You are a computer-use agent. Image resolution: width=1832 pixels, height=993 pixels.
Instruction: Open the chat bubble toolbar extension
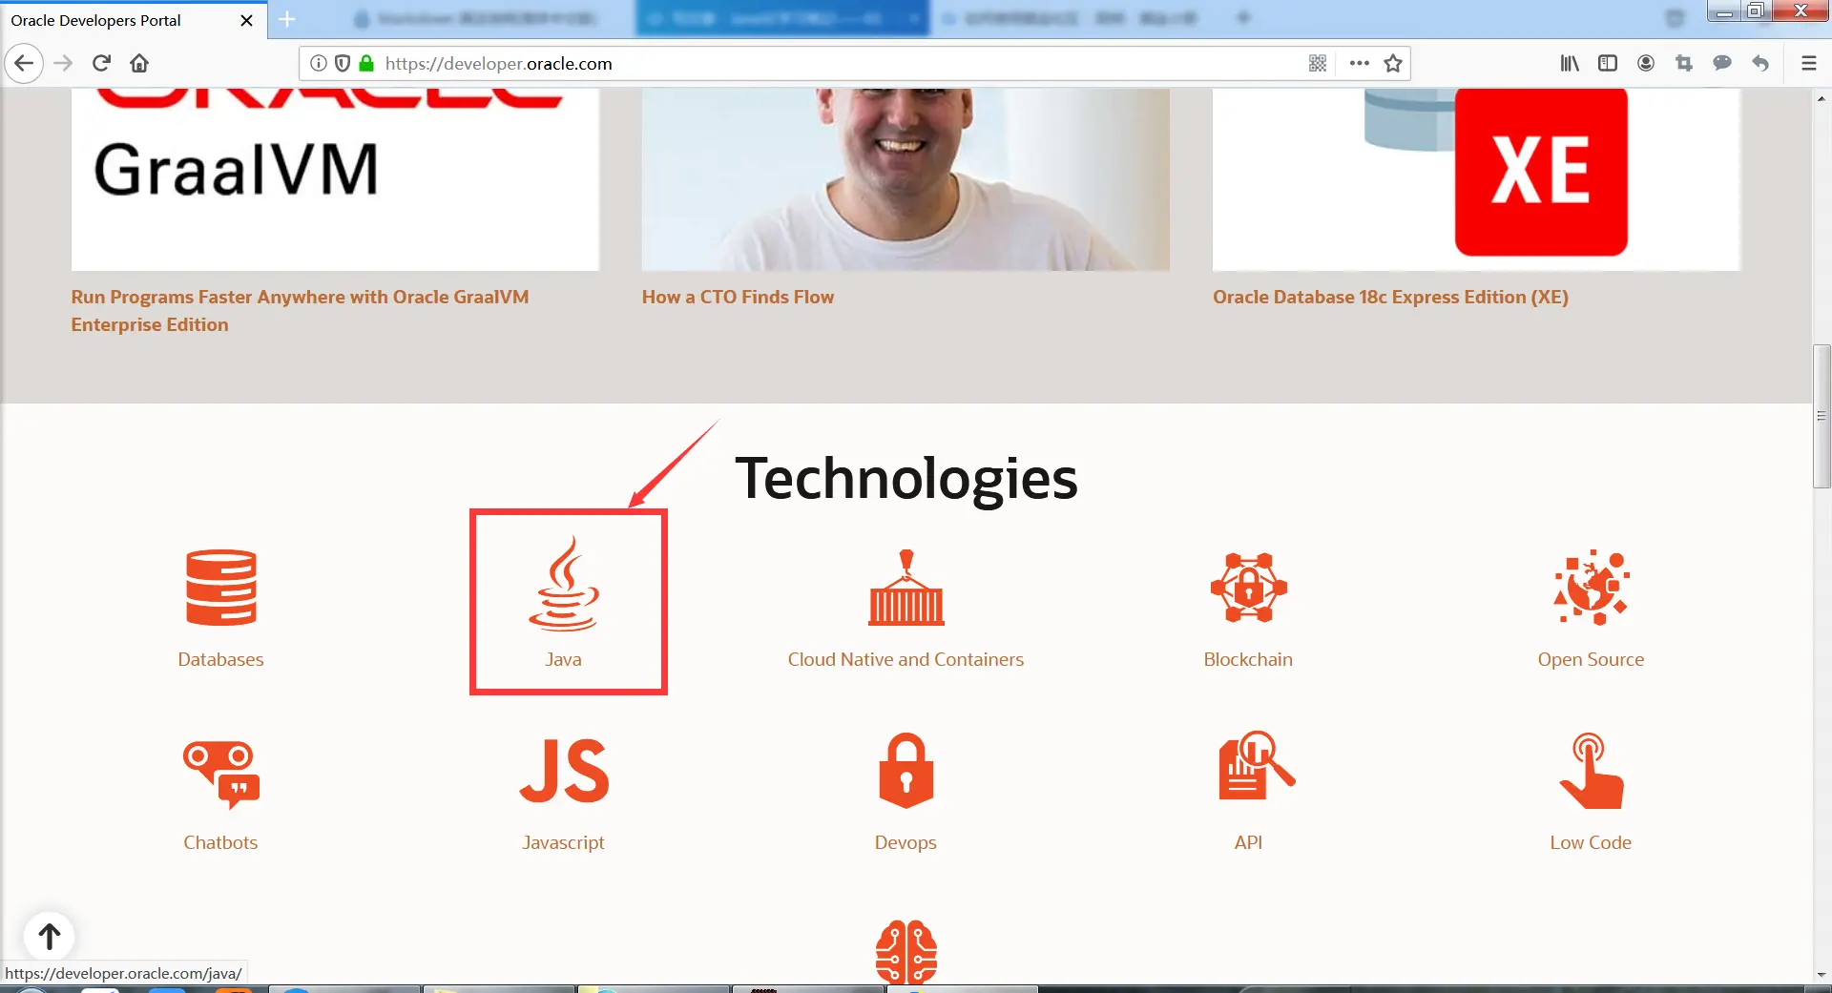click(1722, 64)
